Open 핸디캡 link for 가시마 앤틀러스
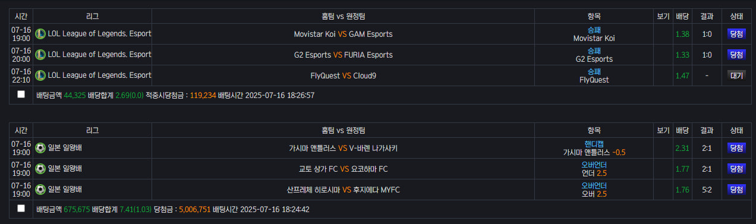Image resolution: width=756 pixels, height=224 pixels. pyautogui.click(x=594, y=144)
